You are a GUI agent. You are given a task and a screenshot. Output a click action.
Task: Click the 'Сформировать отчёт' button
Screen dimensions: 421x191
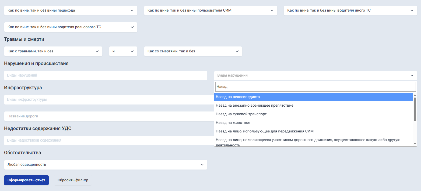26,180
